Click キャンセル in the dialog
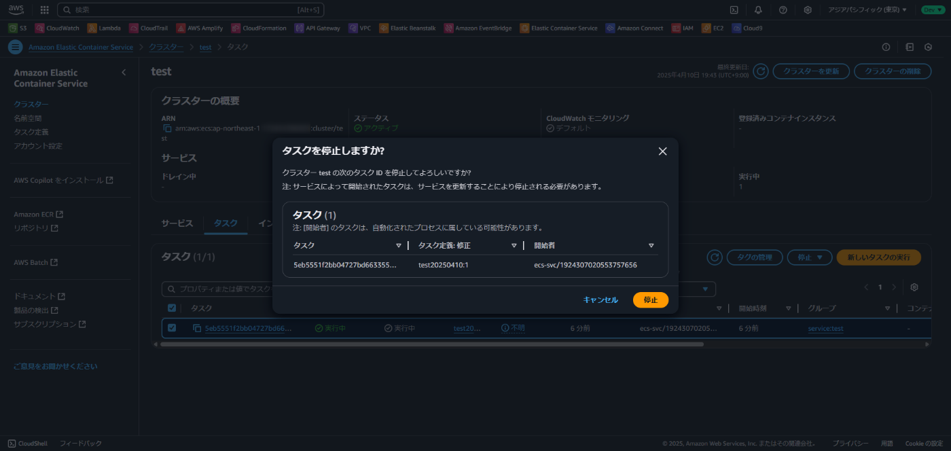The image size is (951, 451). coord(600,300)
